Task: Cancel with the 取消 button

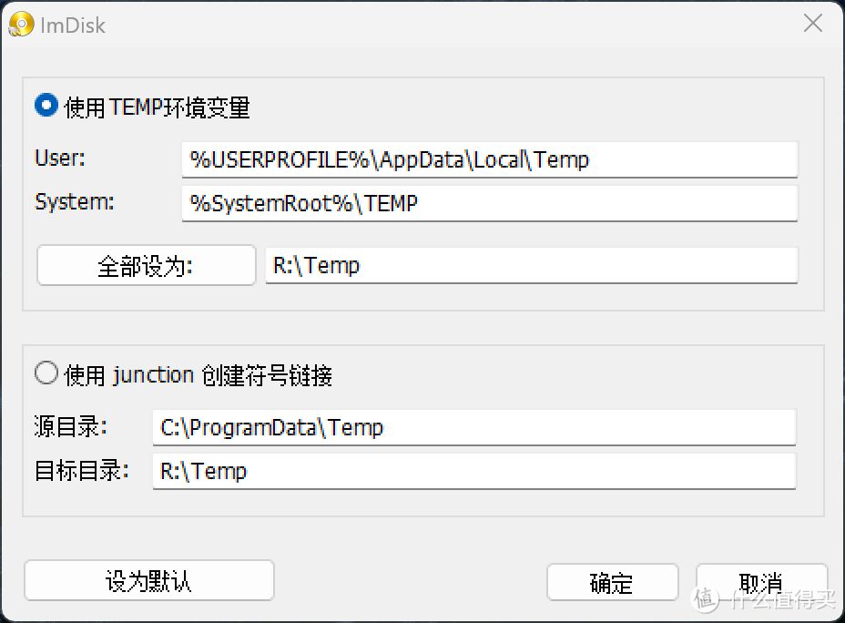Action: [x=761, y=582]
